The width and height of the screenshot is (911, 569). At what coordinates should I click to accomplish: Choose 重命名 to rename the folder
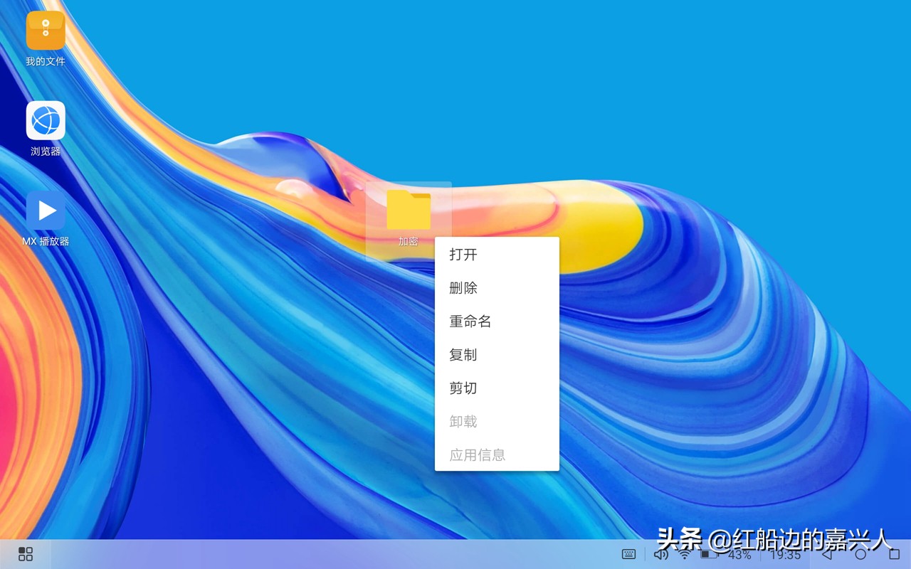pyautogui.click(x=470, y=321)
